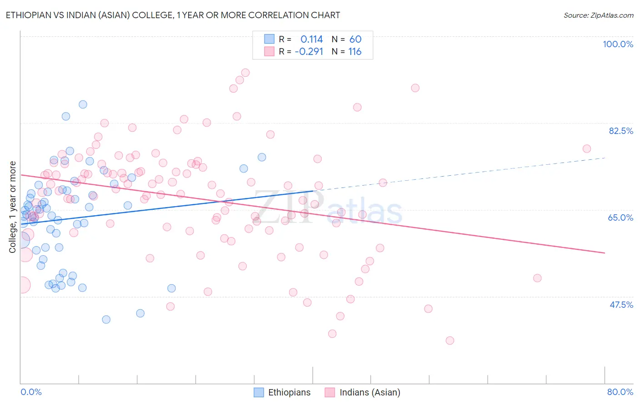Click the 0.0% x-axis label

click(x=31, y=392)
